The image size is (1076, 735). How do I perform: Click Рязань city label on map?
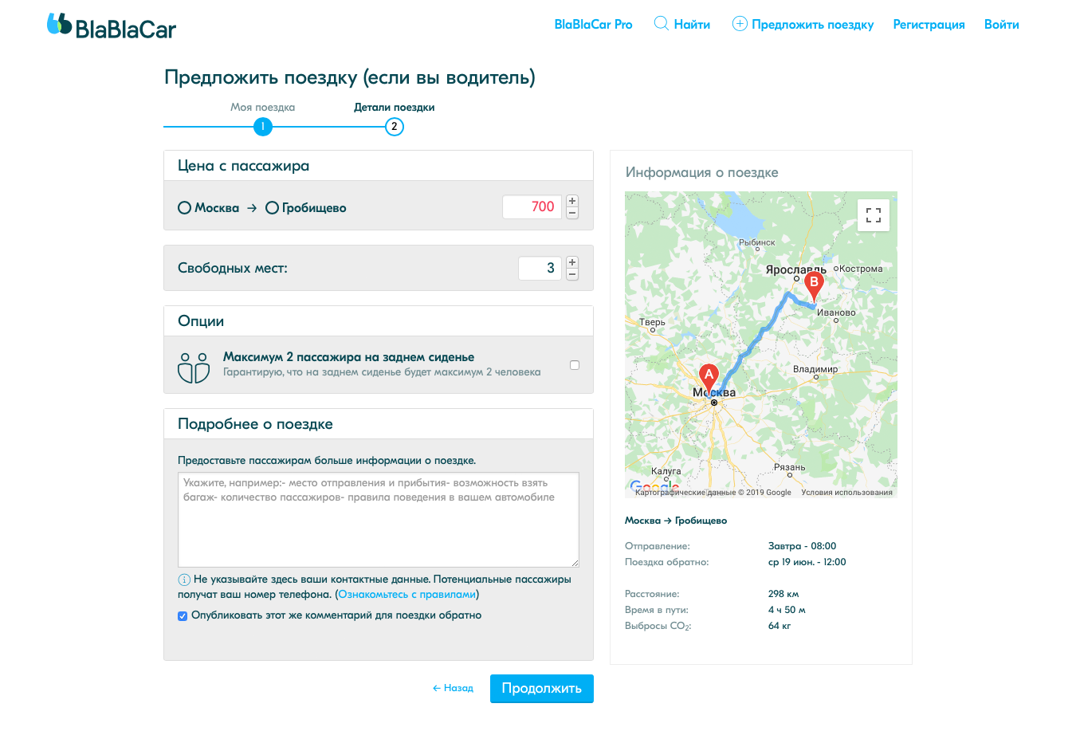tap(789, 467)
